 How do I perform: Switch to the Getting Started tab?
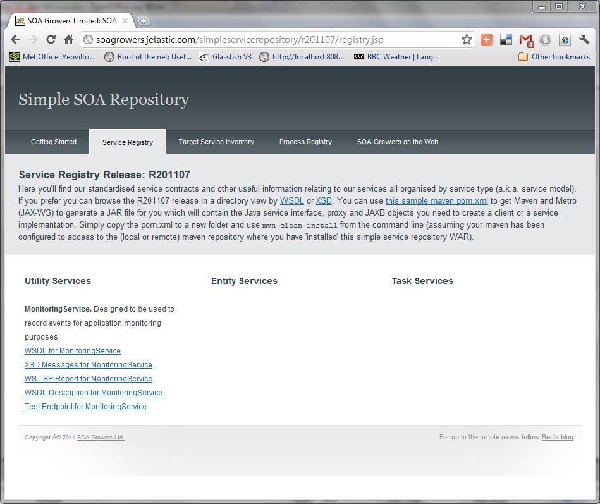54,142
